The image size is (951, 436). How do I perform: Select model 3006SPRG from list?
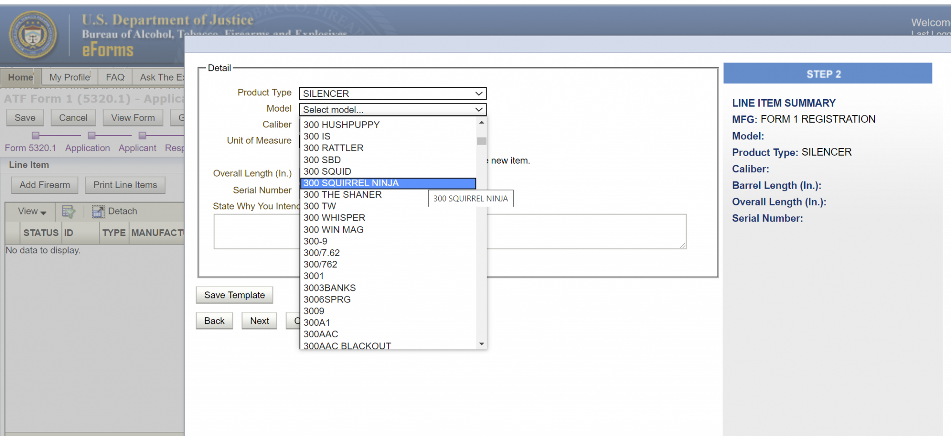coord(388,299)
